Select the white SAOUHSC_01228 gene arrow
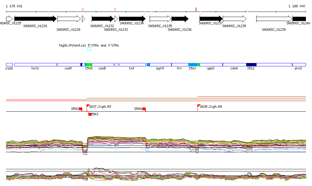This screenshot has height=186, width=312. click(69, 19)
